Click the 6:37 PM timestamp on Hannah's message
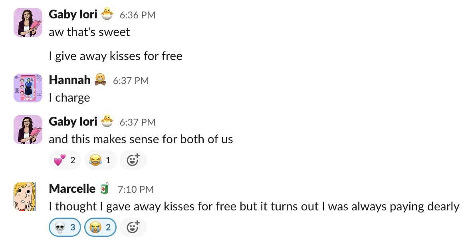The width and height of the screenshot is (476, 240). (131, 81)
